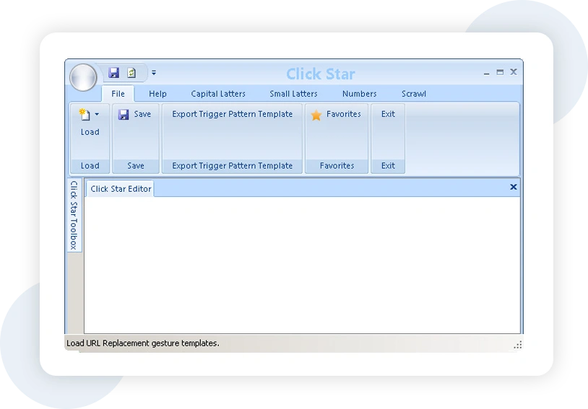Open the quick access toolbar customize arrow
The height and width of the screenshot is (409, 588).
(x=154, y=73)
